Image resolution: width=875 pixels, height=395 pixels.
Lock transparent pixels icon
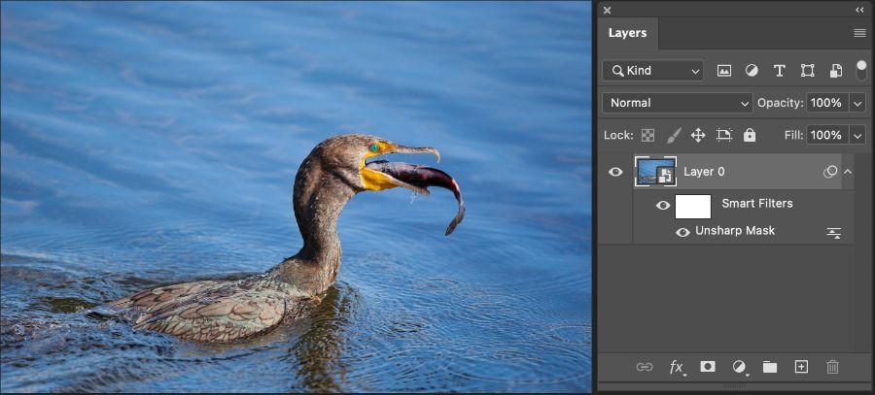tap(647, 135)
